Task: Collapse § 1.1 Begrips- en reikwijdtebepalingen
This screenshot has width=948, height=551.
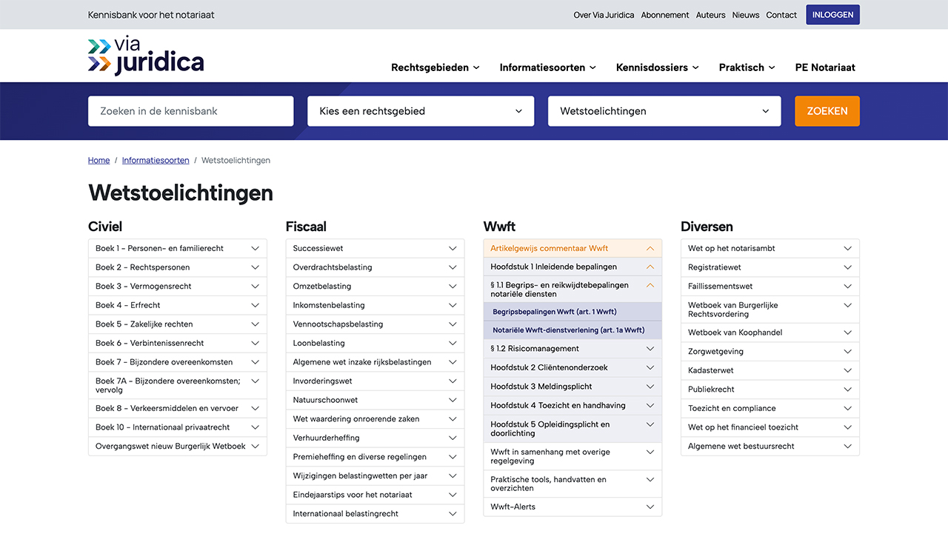Action: [573, 290]
